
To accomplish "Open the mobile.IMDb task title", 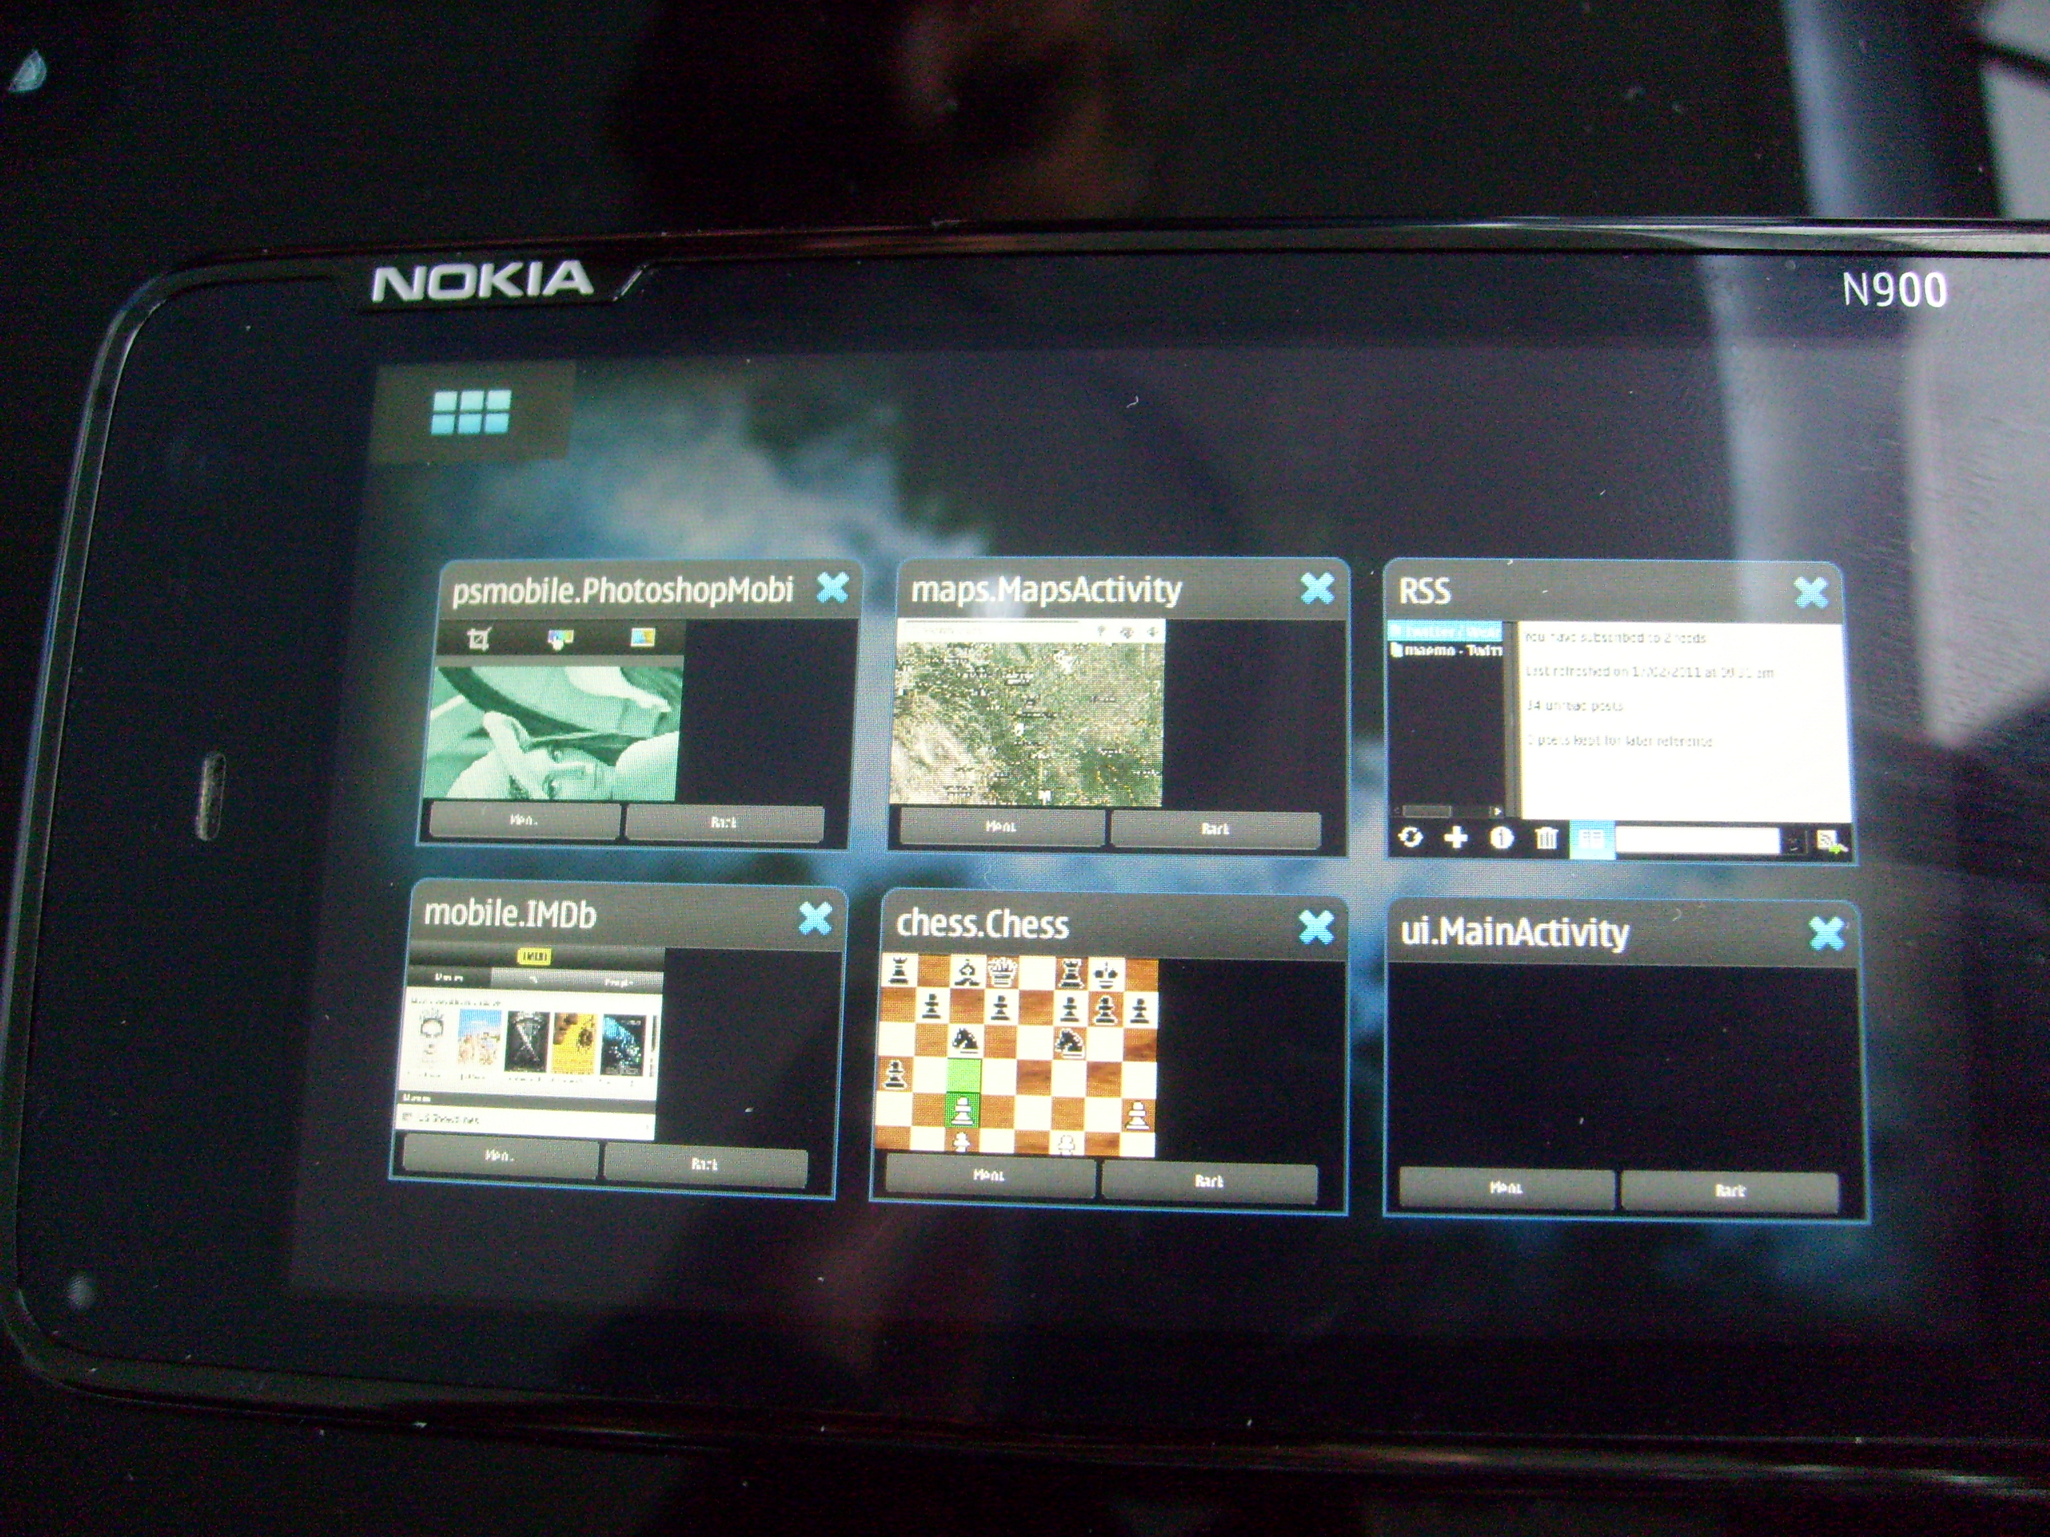I will click(x=510, y=915).
